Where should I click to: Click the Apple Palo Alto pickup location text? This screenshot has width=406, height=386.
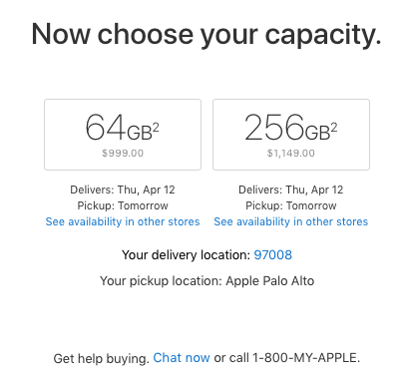(270, 281)
